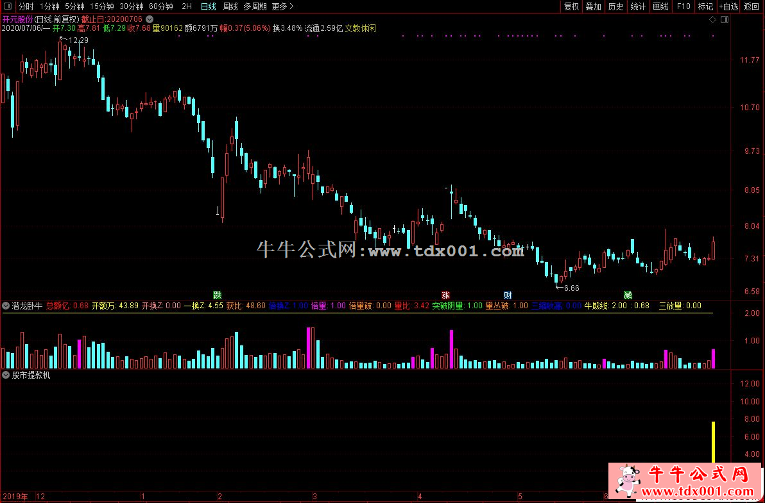This screenshot has height=503, width=765.
Task: Click the blue 财 event marker
Action: click(508, 295)
